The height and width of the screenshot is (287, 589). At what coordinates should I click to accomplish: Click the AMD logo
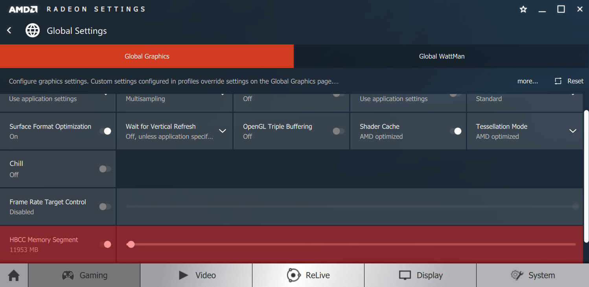point(23,9)
